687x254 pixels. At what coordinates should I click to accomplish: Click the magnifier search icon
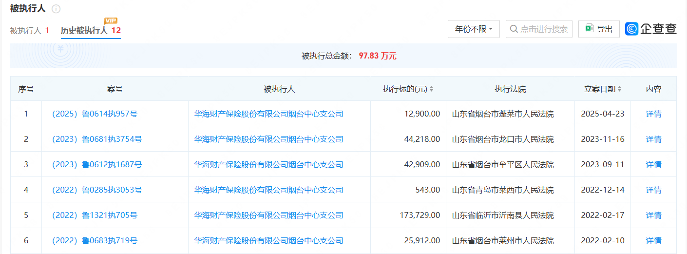tap(514, 29)
